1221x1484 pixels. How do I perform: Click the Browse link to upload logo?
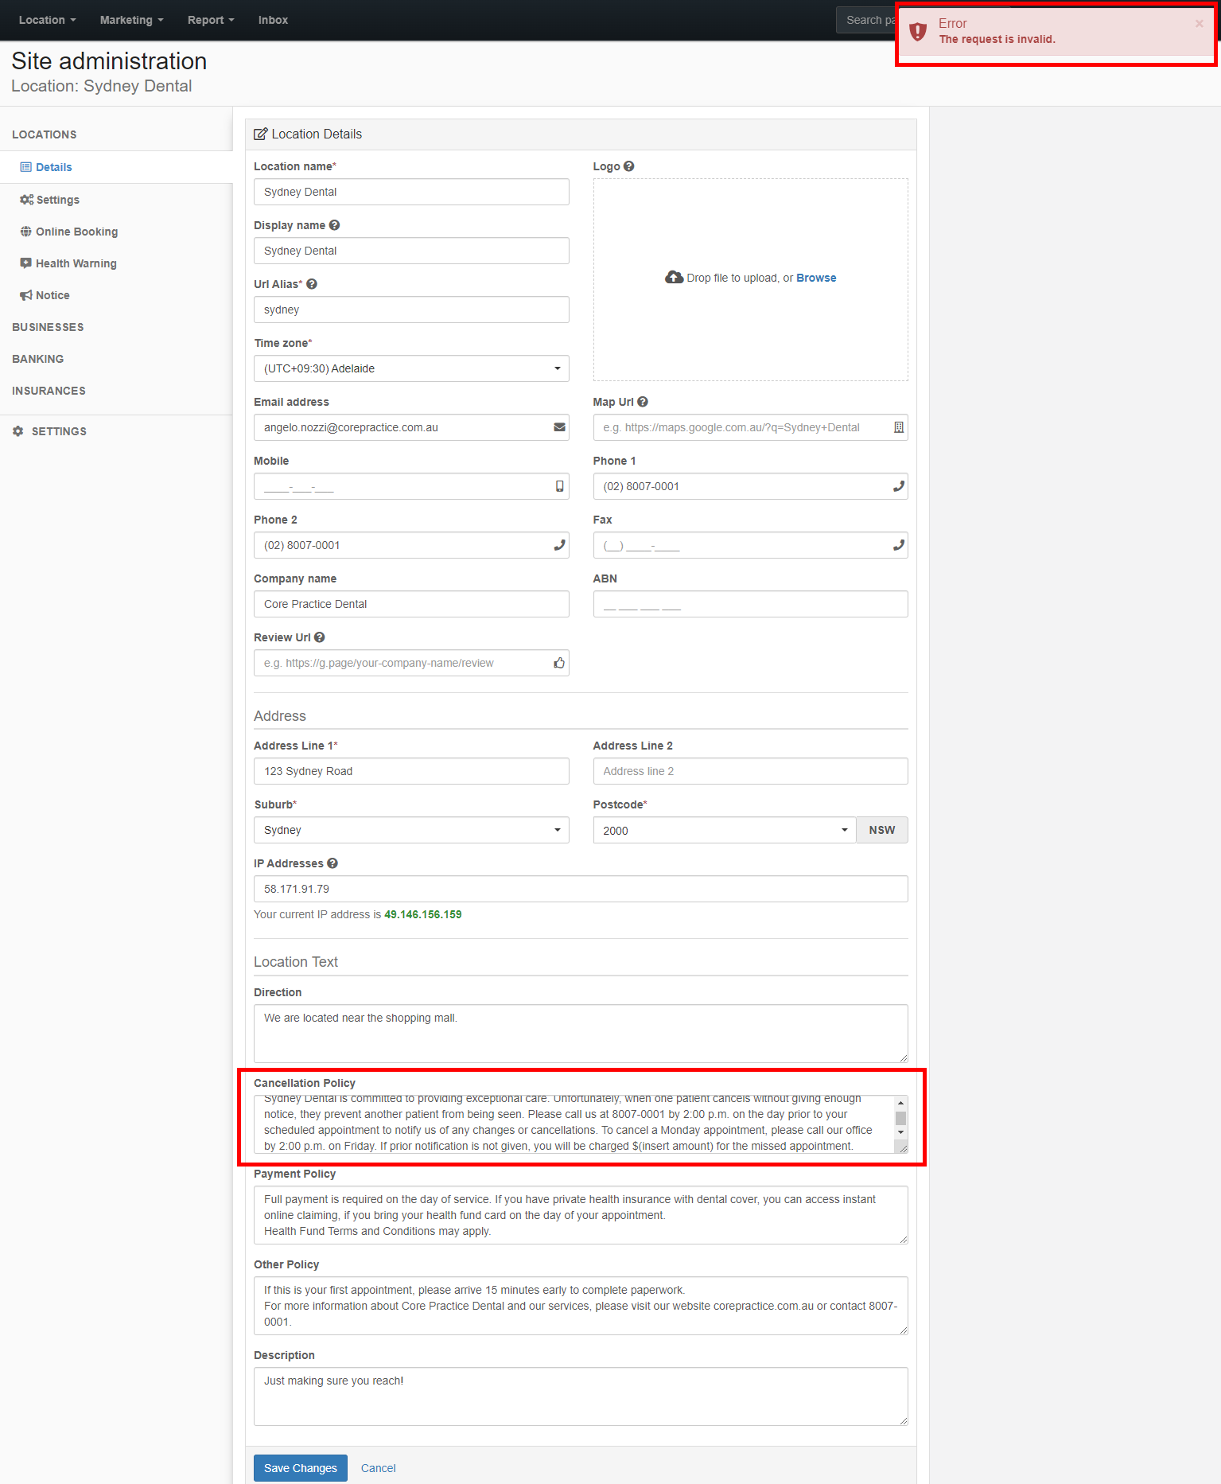816,278
